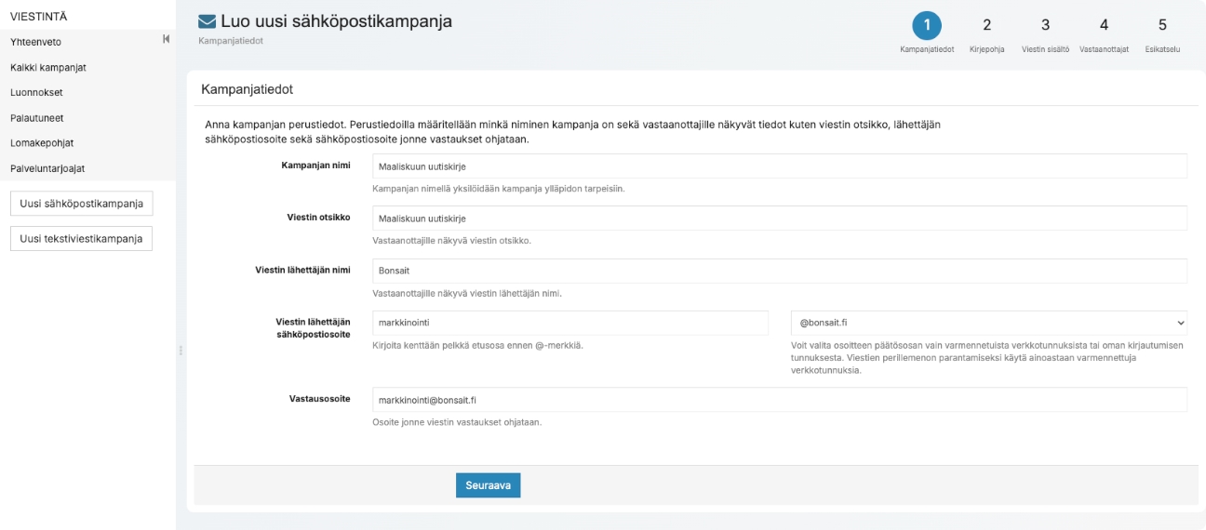Click the Vastausosoite email field
The image size is (1206, 530).
click(x=779, y=400)
